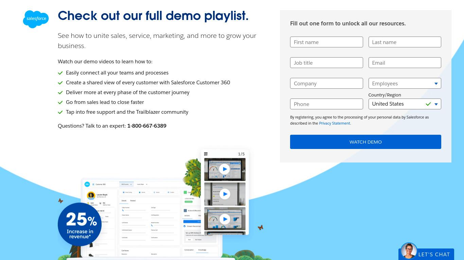This screenshot has width=464, height=260.
Task: Click the 'Check out our full demo playlist' heading
Action: coord(153,16)
